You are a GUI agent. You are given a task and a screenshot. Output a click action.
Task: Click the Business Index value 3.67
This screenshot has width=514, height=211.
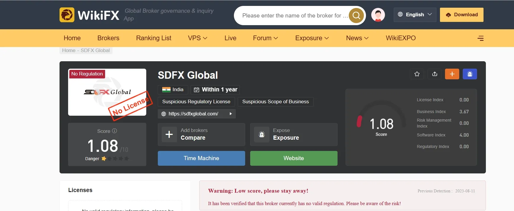click(x=464, y=112)
